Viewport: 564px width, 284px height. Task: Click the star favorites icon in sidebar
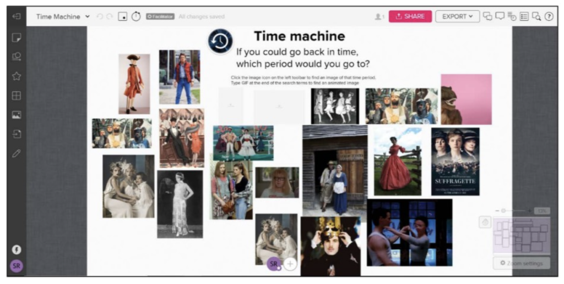17,76
